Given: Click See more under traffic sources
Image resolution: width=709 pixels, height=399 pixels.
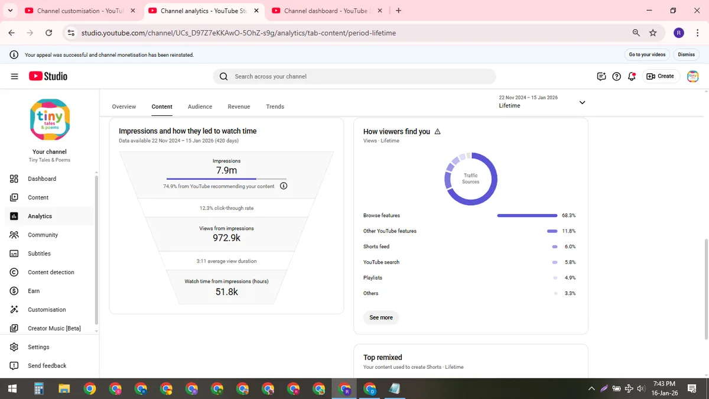Looking at the screenshot, I should coord(381,317).
